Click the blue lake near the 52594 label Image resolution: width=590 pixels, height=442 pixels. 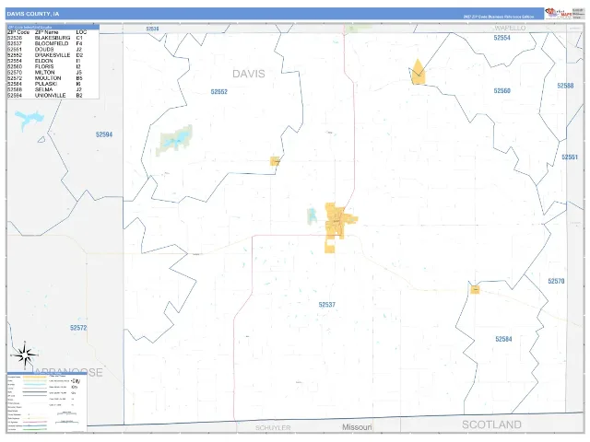(x=29, y=119)
